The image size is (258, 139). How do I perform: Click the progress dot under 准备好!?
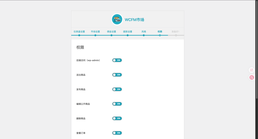coord(176,35)
